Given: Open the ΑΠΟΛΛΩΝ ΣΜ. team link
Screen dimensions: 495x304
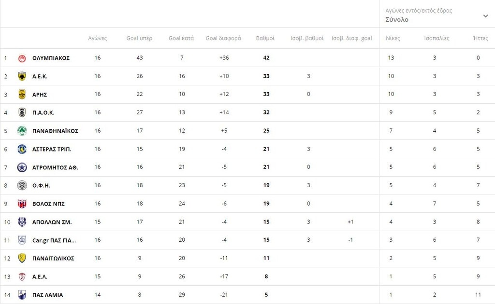Looking at the screenshot, I should (52, 222).
